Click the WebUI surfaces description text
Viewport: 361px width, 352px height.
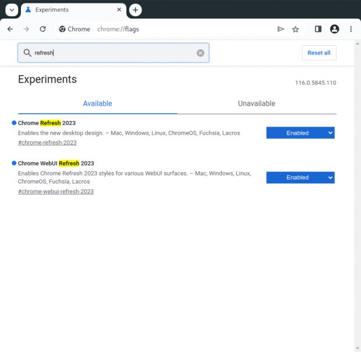(135, 177)
